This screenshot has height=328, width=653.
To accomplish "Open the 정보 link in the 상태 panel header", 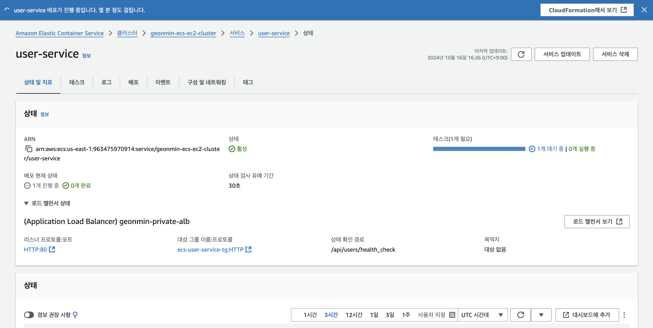I will [x=45, y=114].
